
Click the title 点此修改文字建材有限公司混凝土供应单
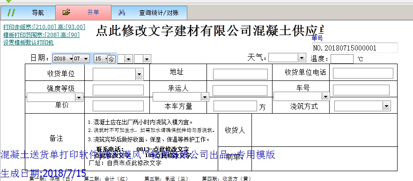209,31
